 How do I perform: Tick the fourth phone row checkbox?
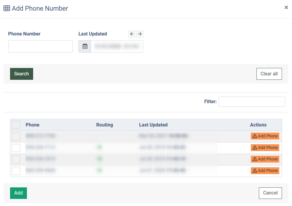(16, 171)
